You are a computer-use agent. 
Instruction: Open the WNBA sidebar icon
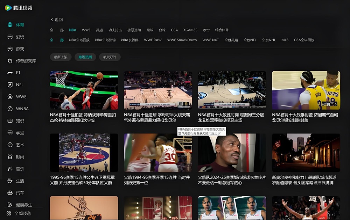(x=10, y=109)
